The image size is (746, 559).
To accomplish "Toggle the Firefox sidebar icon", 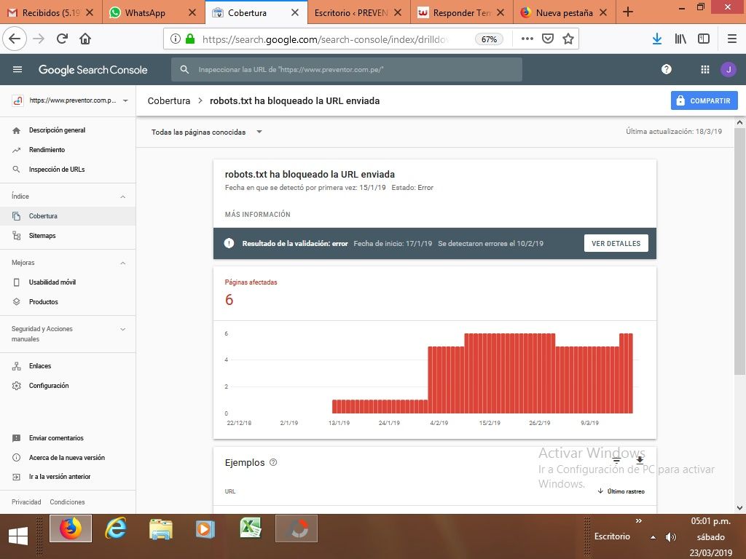I will coord(704,39).
